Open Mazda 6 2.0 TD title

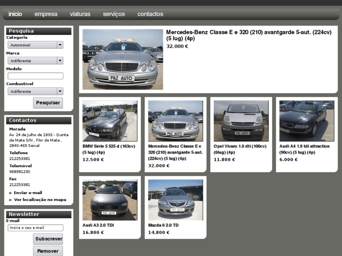pyautogui.click(x=163, y=225)
